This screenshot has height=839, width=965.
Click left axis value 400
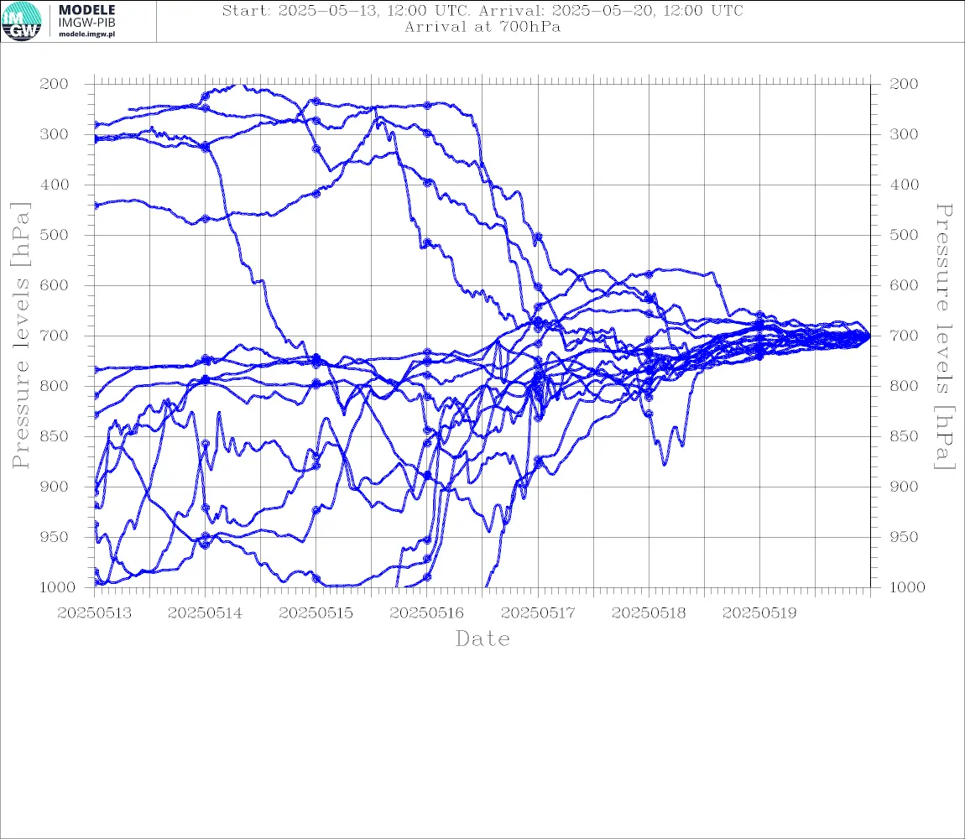coord(55,185)
